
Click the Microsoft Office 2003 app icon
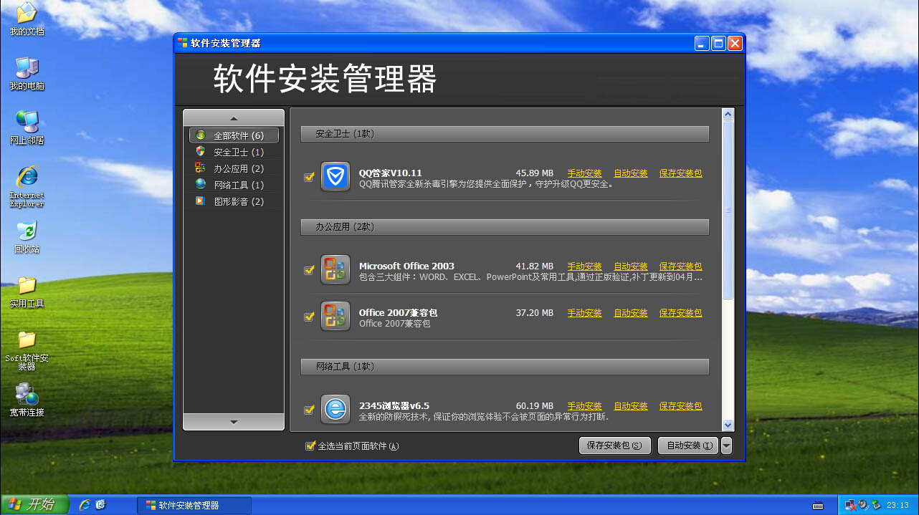(x=335, y=269)
